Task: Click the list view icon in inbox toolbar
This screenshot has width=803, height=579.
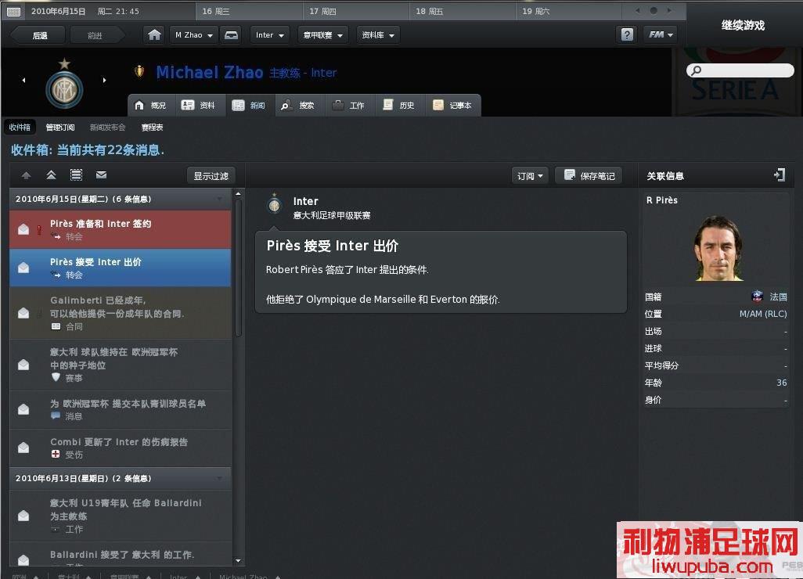Action: point(76,175)
